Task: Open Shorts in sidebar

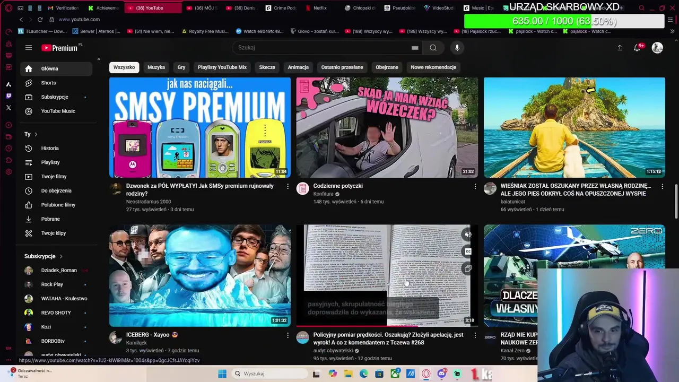Action: 56,83
